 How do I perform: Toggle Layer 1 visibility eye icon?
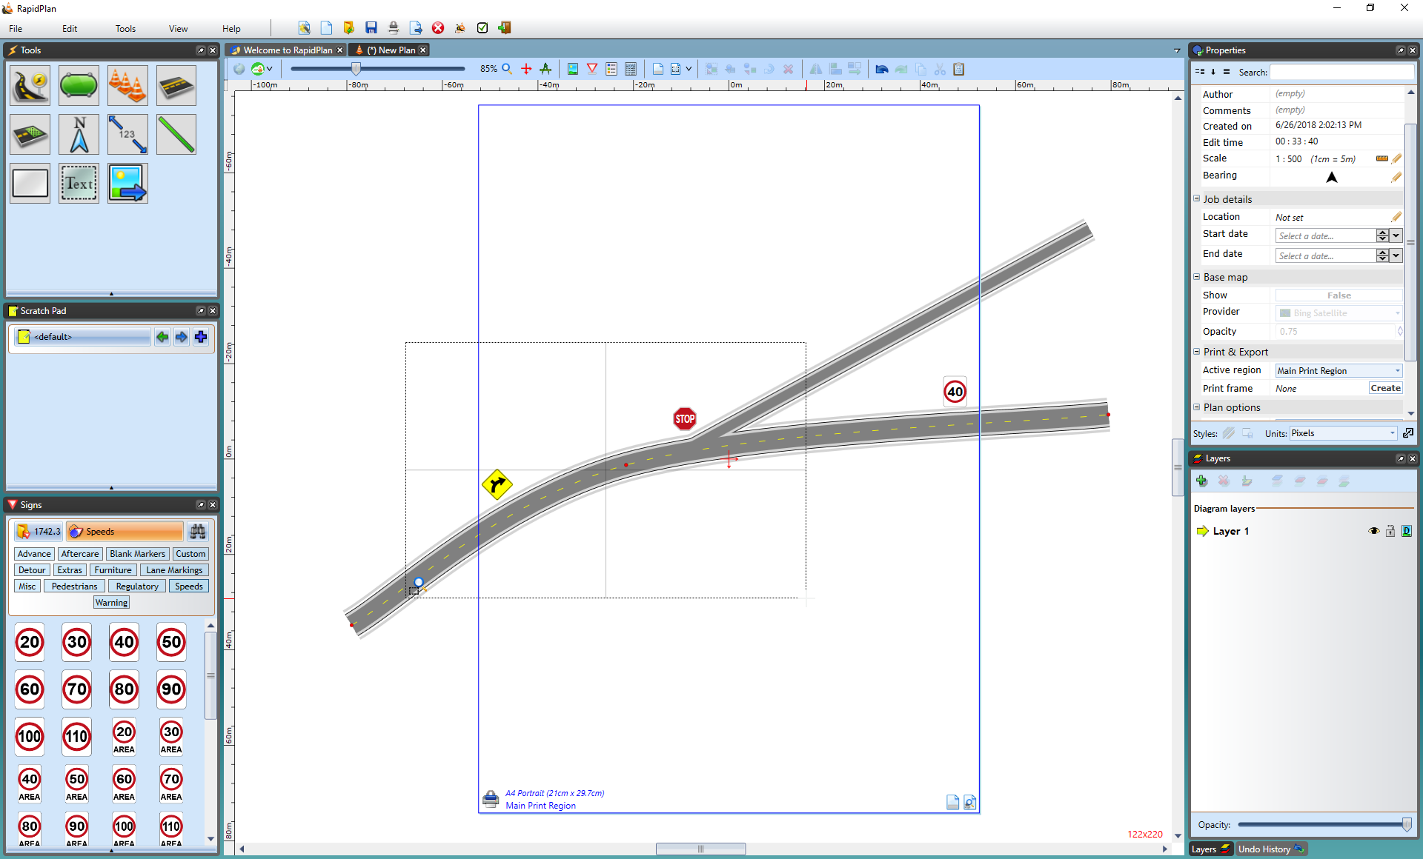pyautogui.click(x=1373, y=530)
